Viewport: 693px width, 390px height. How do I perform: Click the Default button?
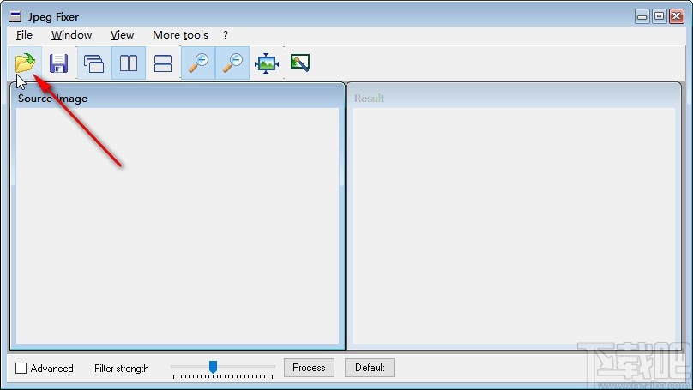tap(370, 368)
